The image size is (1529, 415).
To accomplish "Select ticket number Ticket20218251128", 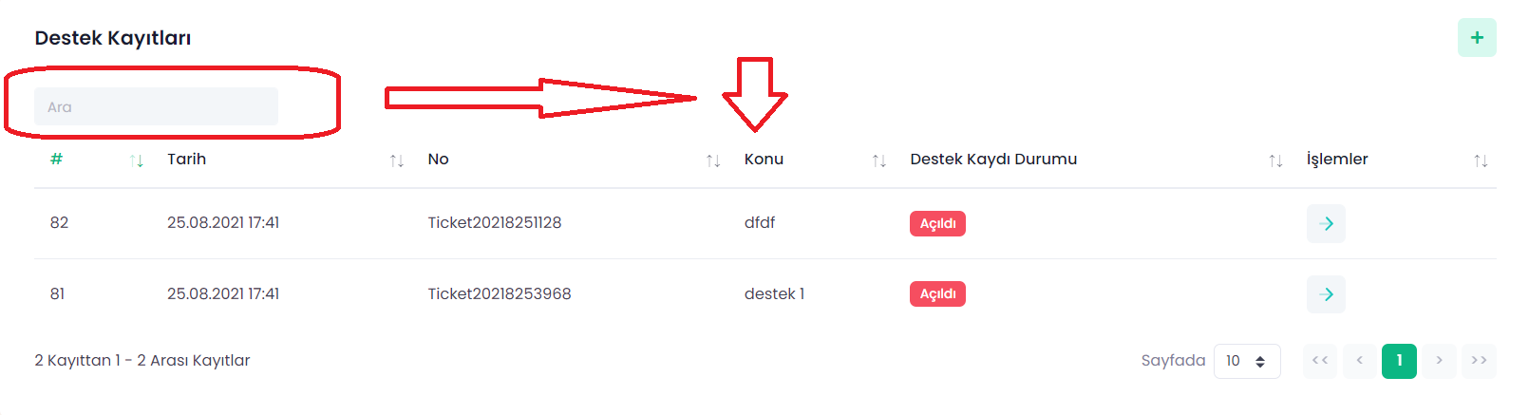I will (494, 223).
